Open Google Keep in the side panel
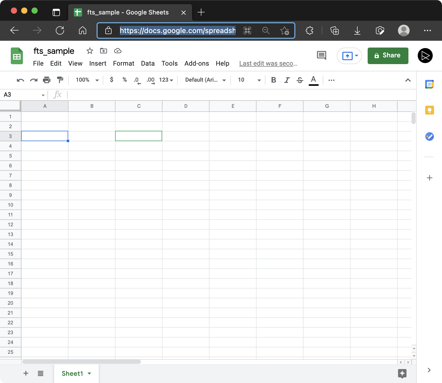Screen dimensions: 442x383 pos(429,110)
